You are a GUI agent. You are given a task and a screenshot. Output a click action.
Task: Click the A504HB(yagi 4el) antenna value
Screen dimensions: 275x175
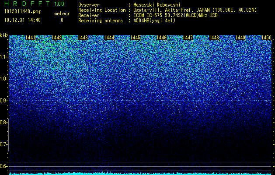tap(154, 21)
